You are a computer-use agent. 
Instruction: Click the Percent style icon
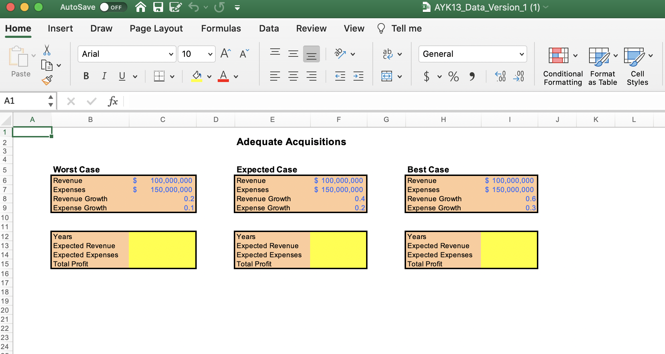[x=454, y=76]
